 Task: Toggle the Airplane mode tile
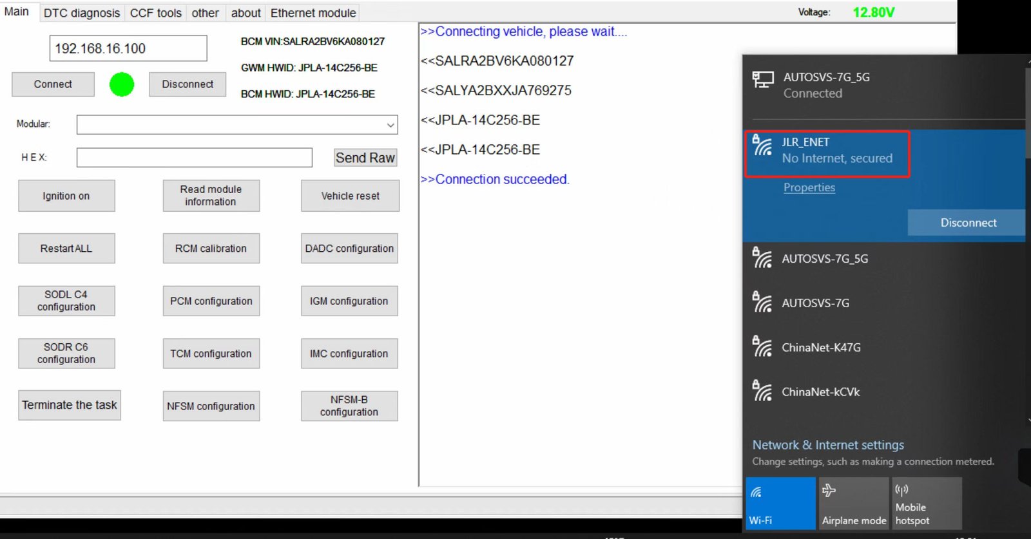[x=854, y=503]
